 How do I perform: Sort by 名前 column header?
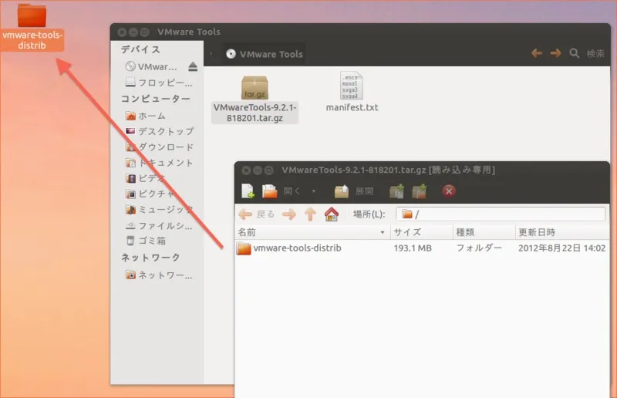(x=312, y=232)
